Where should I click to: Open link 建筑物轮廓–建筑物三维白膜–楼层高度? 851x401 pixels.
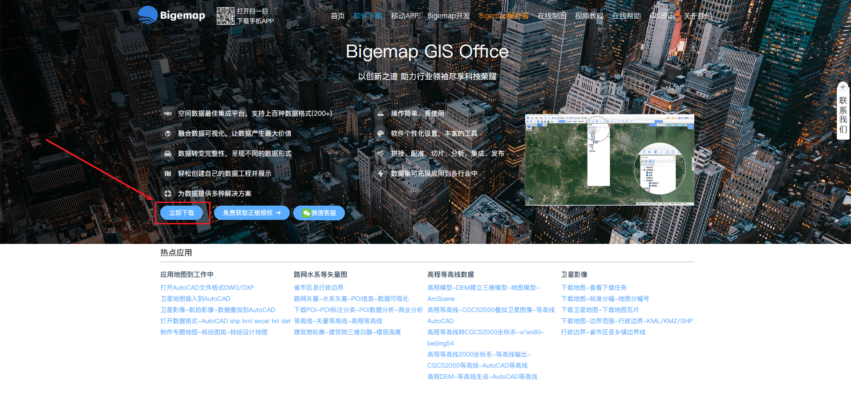(348, 332)
